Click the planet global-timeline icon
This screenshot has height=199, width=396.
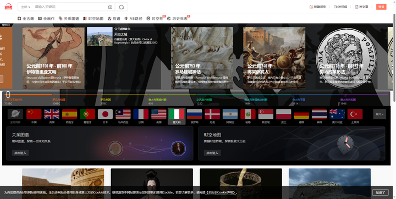15,114
